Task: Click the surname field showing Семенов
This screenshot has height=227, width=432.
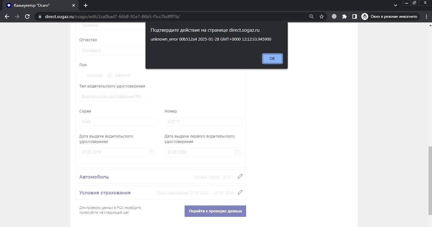Action: coord(118,25)
